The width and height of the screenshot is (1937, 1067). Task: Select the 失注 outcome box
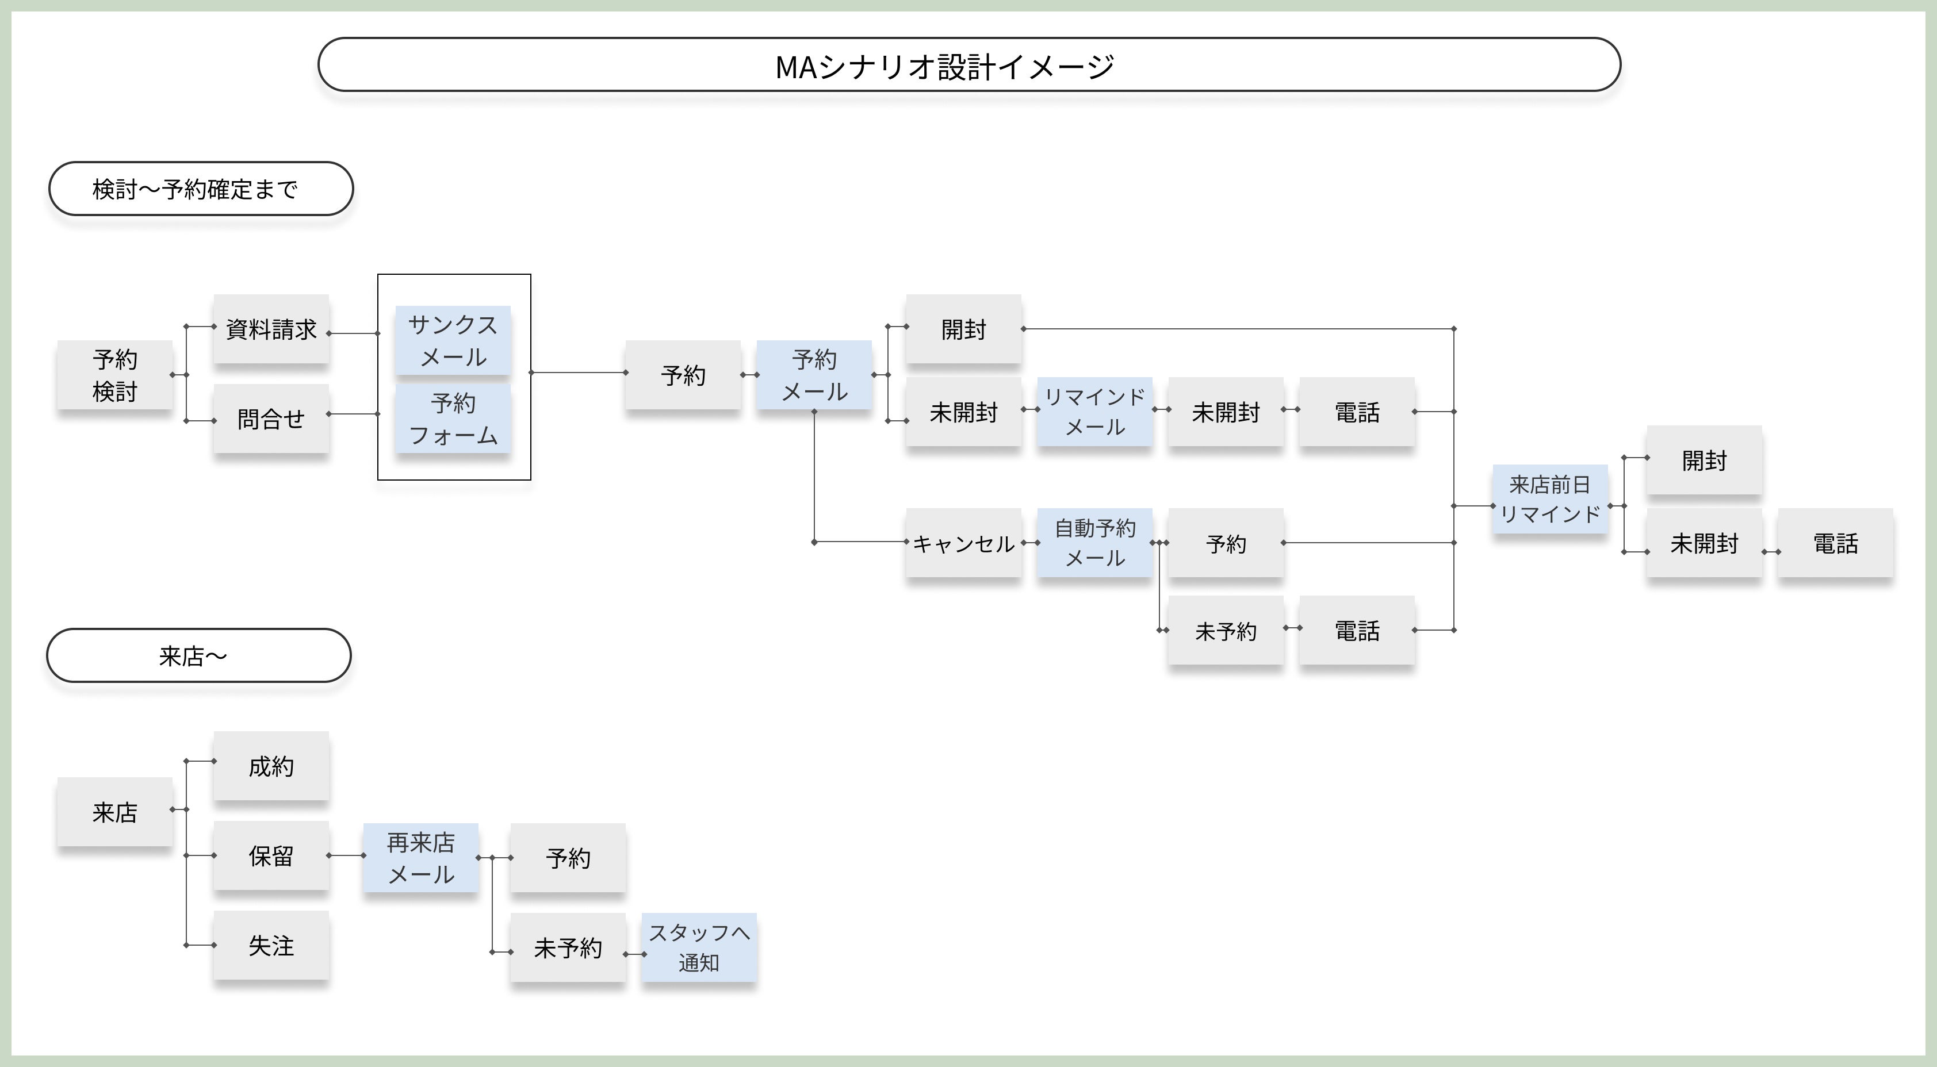pyautogui.click(x=271, y=945)
